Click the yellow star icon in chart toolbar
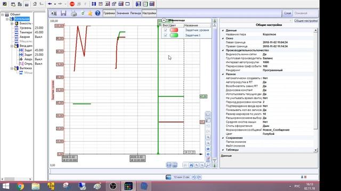The height and width of the screenshot is (191, 341). tap(90, 13)
